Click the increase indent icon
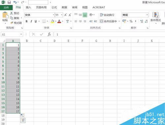The height and width of the screenshot is (125, 165). click(95, 21)
